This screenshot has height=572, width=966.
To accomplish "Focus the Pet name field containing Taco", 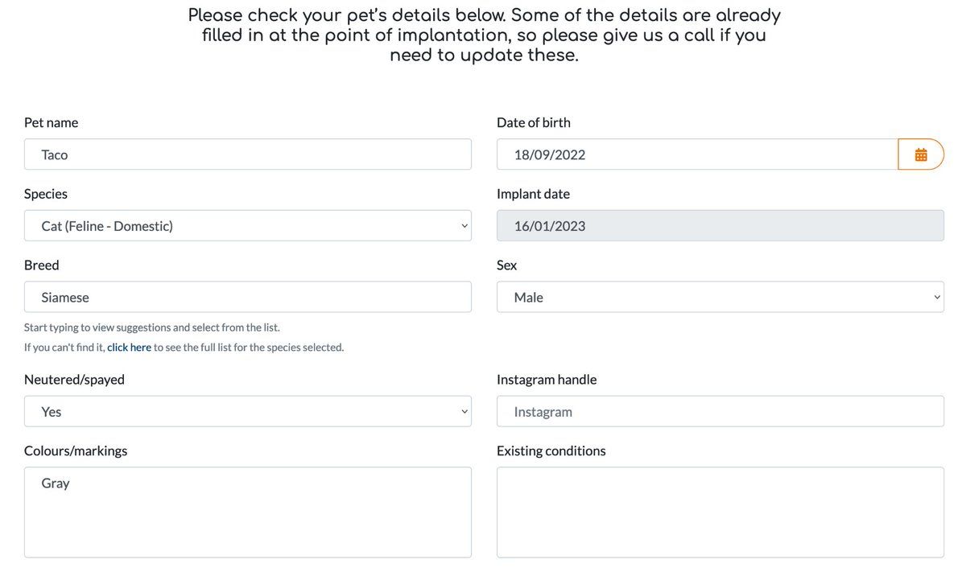I will click(248, 154).
